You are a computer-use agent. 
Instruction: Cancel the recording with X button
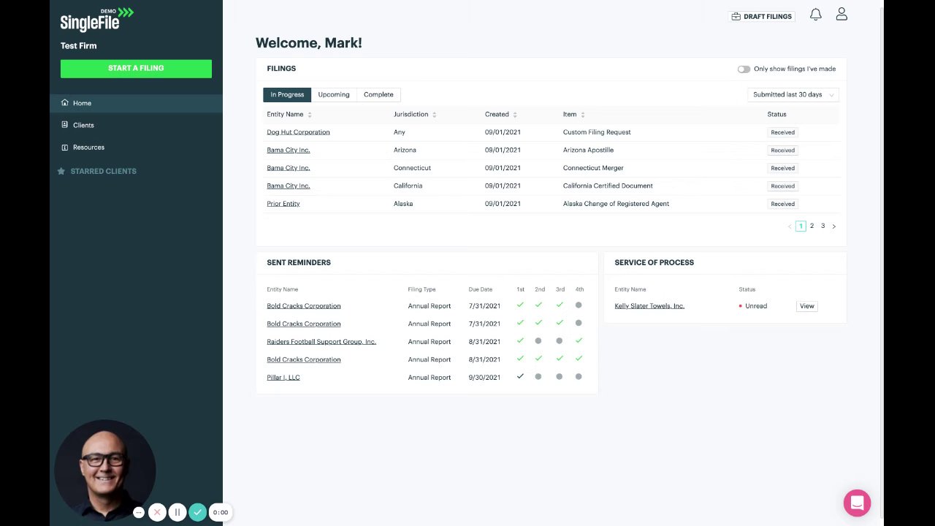pos(157,512)
